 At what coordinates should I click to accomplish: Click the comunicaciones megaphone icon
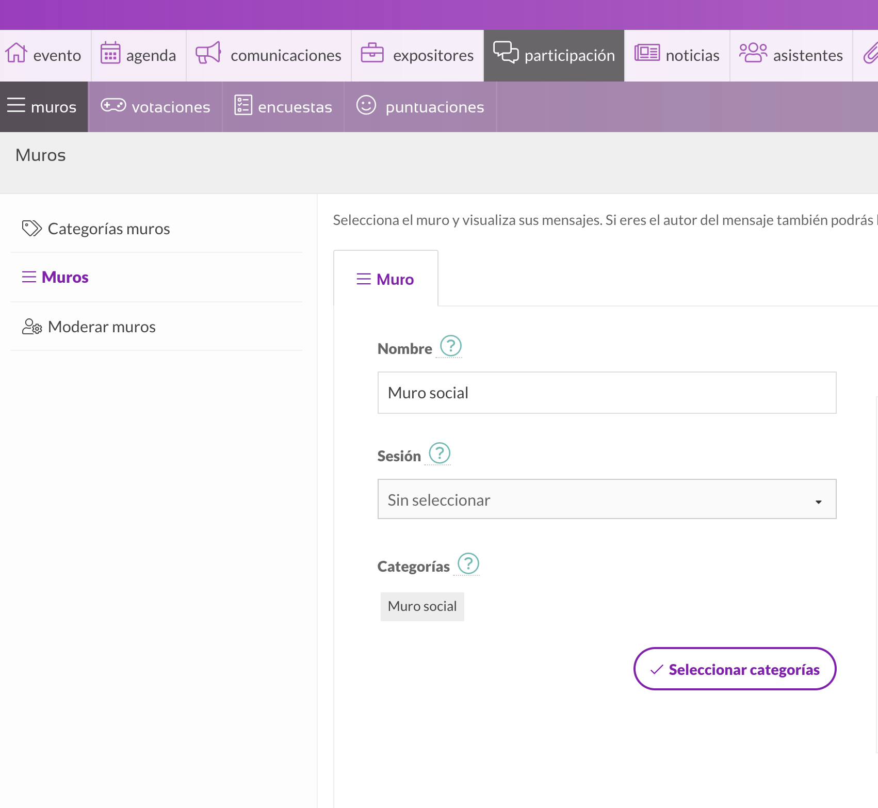pos(208,53)
